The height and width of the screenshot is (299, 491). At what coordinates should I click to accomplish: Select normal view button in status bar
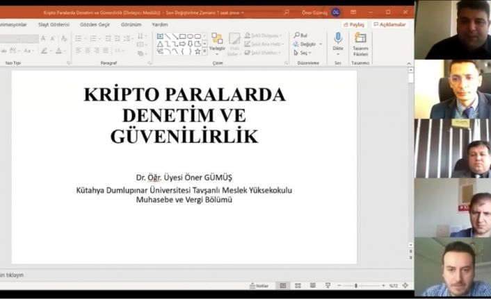click(x=283, y=286)
